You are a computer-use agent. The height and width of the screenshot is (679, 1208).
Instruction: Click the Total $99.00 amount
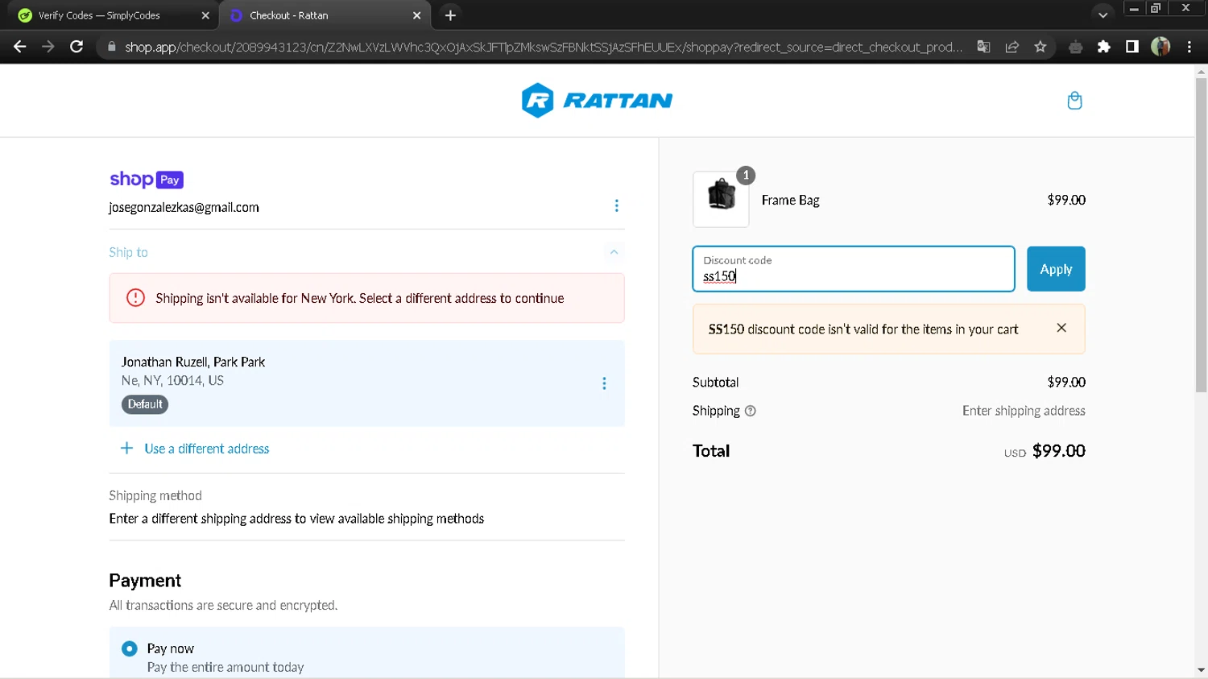click(x=1058, y=451)
